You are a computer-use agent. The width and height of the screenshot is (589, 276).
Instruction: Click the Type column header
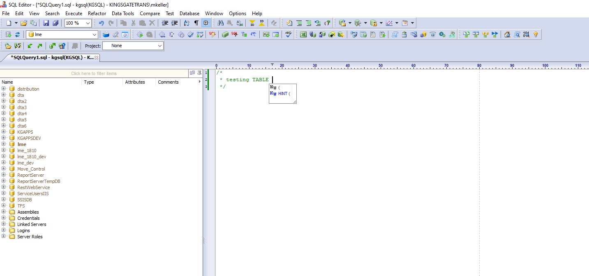[x=103, y=82]
